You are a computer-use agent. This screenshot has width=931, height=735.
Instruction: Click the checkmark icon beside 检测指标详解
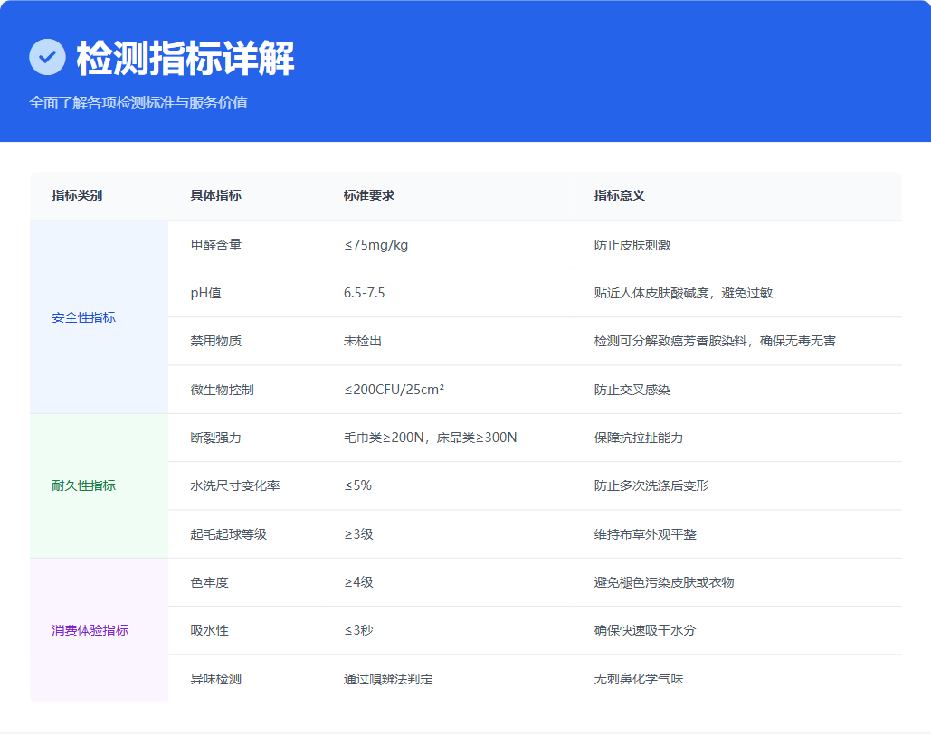(47, 57)
